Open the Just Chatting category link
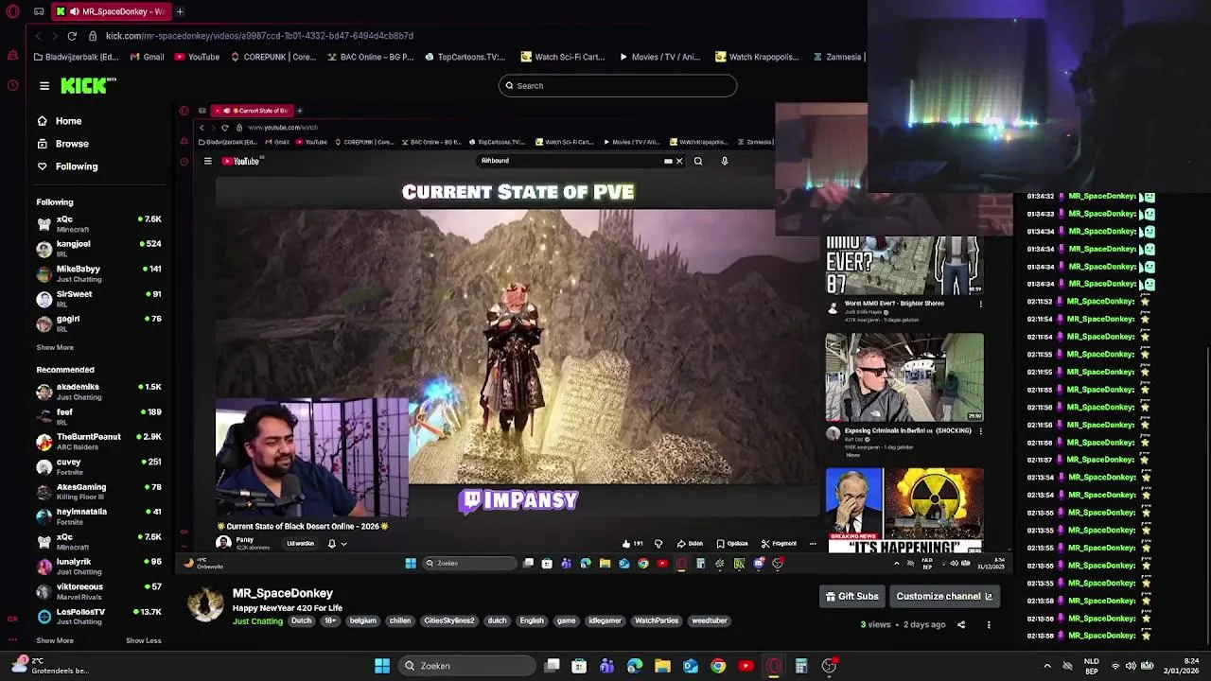Viewport: 1211px width, 681px height. [x=257, y=621]
